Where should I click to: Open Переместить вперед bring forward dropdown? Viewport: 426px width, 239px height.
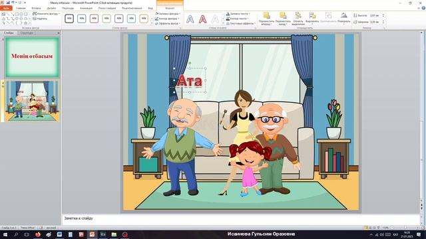click(266, 19)
